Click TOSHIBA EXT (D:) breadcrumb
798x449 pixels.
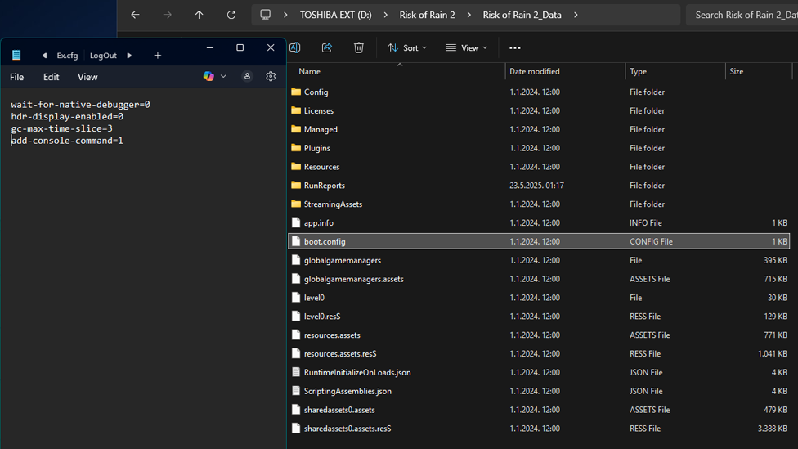pyautogui.click(x=335, y=15)
